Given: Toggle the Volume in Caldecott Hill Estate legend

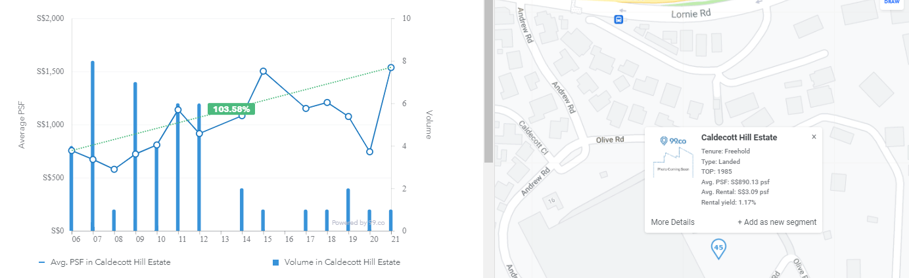Looking at the screenshot, I should pyautogui.click(x=336, y=262).
